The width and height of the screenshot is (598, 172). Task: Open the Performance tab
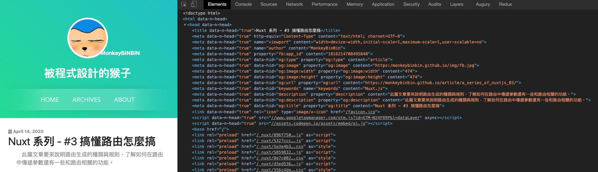pos(324,4)
